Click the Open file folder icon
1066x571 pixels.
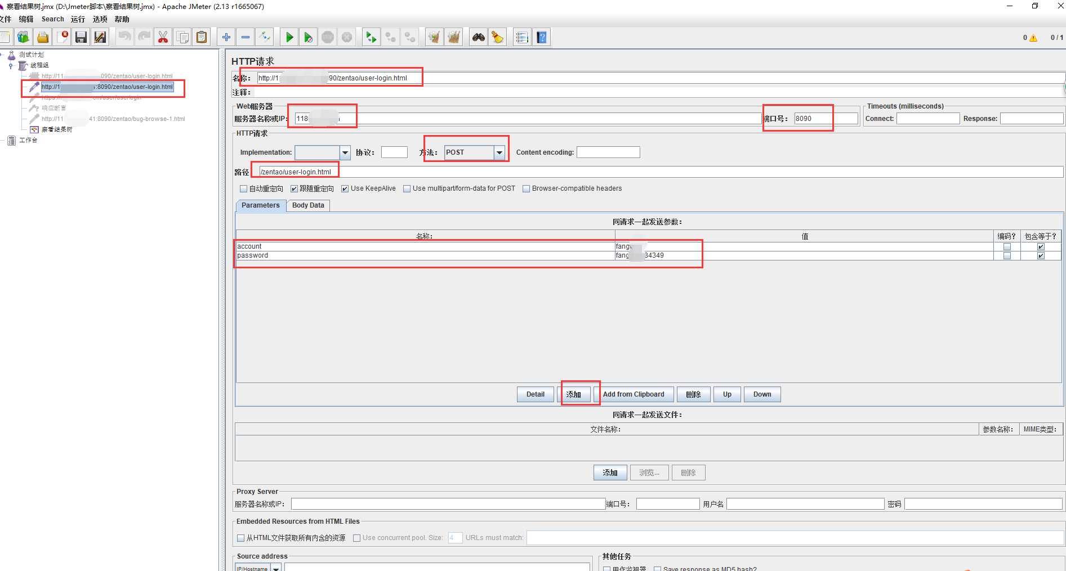(x=43, y=38)
